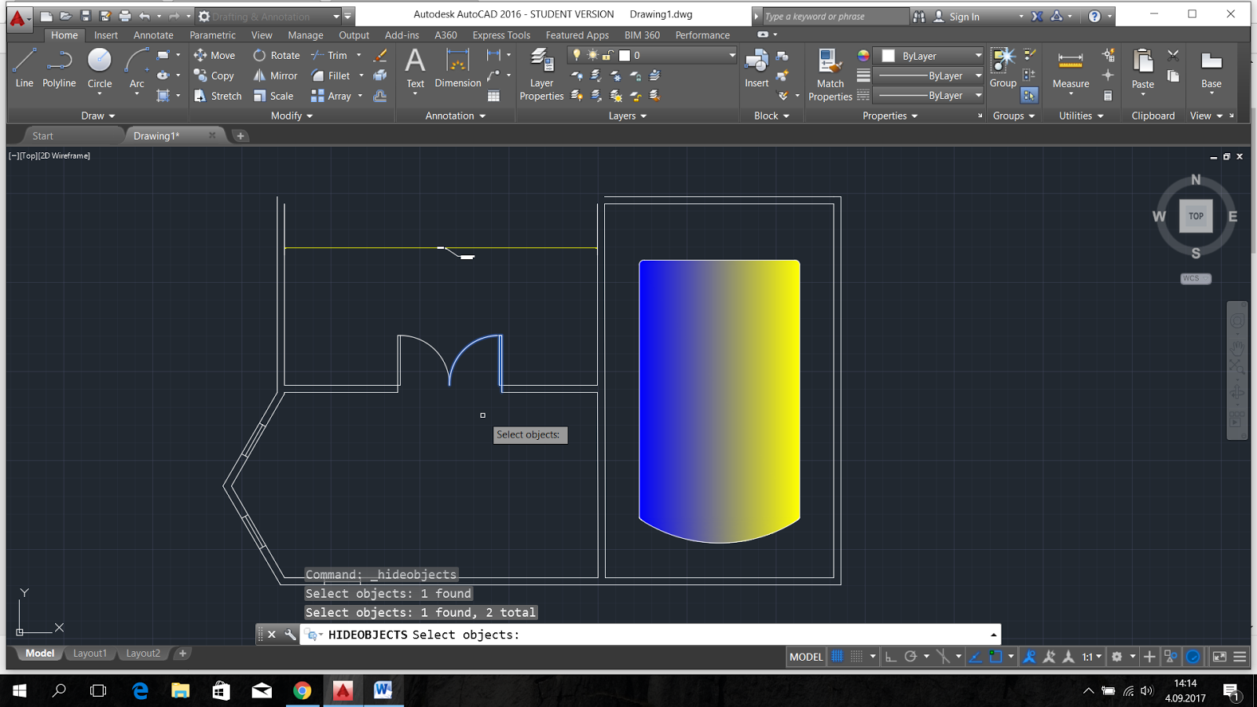Open the Annotate ribbon tab

[x=153, y=35]
